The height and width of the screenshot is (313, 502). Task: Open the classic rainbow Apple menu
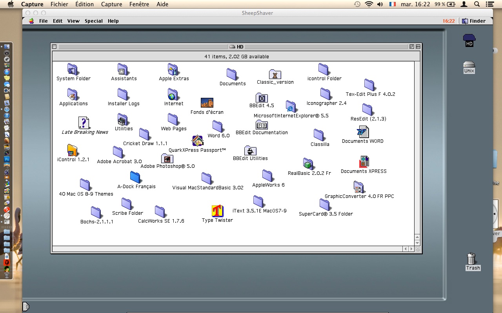point(31,21)
